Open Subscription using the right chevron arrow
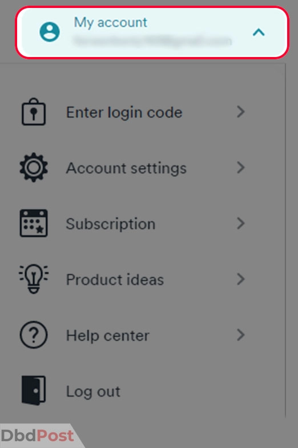Viewport: 298px width, 448px height. pyautogui.click(x=241, y=223)
